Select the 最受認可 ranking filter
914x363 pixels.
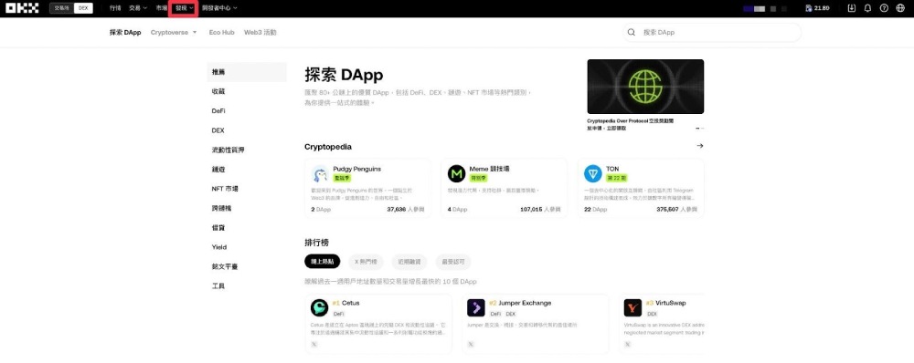(x=453, y=262)
